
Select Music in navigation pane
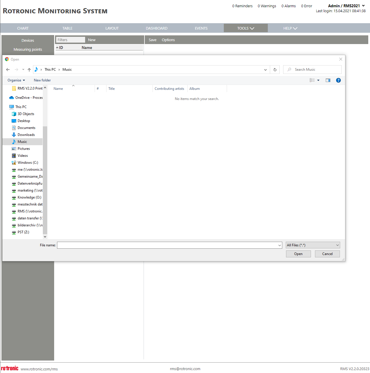pos(22,142)
